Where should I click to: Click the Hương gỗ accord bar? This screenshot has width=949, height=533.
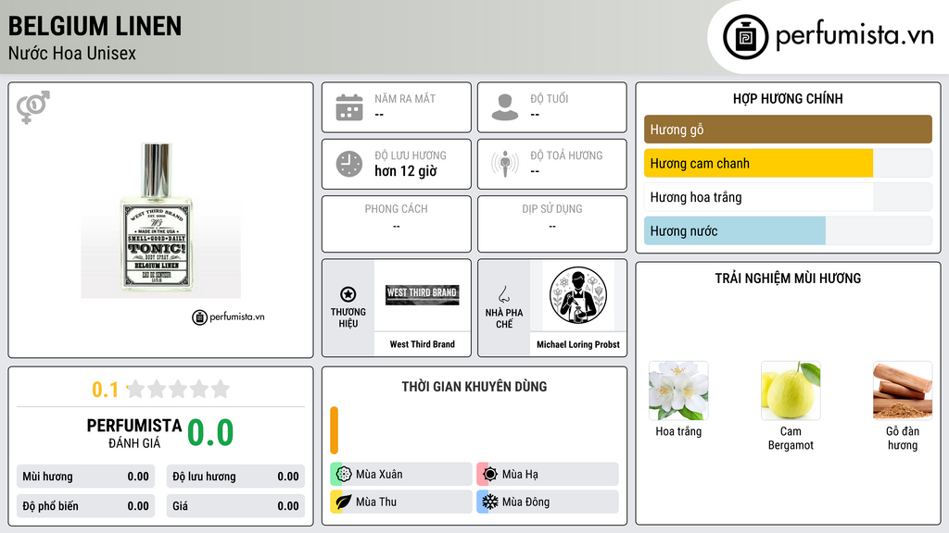(x=788, y=130)
